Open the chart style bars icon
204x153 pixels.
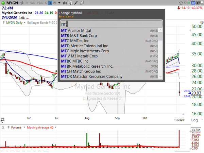65,3
